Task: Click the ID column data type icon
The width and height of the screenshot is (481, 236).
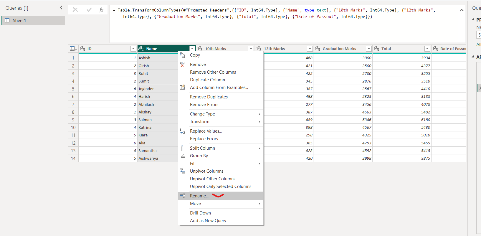Action: tap(82, 49)
